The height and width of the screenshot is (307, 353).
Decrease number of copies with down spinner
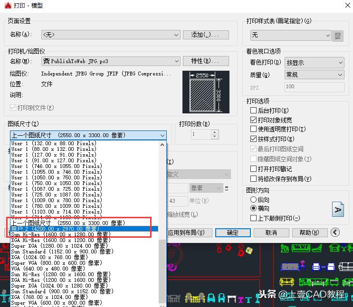215,137
